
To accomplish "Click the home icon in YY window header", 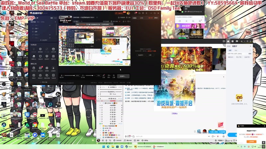I will (228, 41).
